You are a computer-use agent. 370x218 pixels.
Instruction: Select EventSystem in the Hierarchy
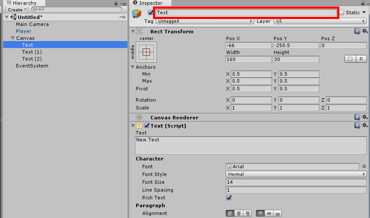point(32,66)
